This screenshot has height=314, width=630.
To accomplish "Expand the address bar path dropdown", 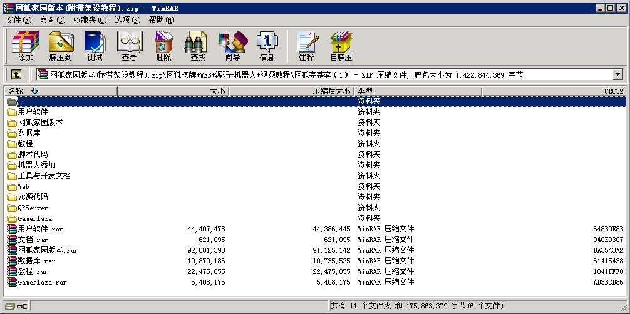I will point(617,74).
